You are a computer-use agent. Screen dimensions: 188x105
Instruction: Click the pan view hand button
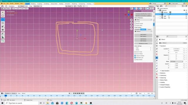click(131, 23)
